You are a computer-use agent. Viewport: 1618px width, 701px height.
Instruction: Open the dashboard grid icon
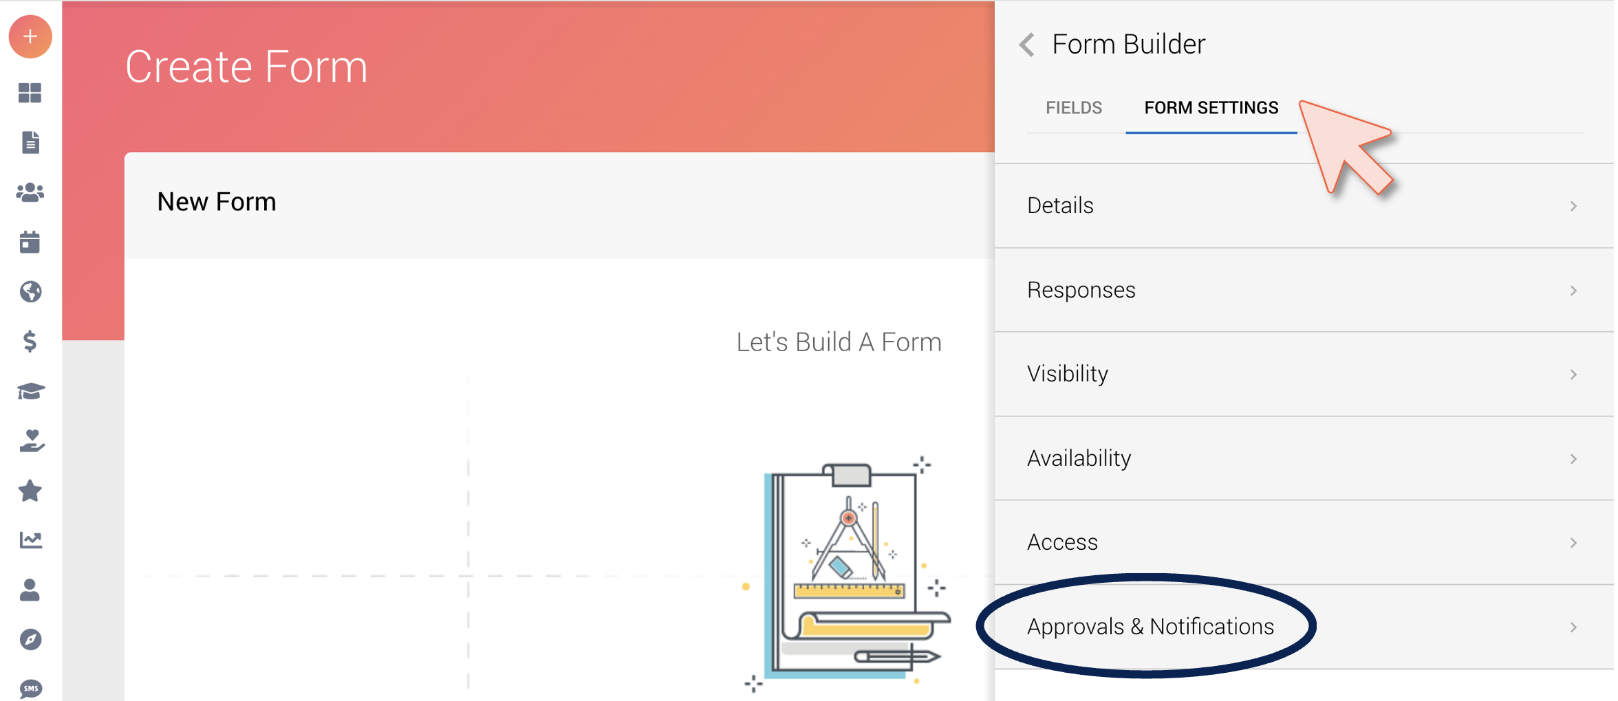(30, 93)
